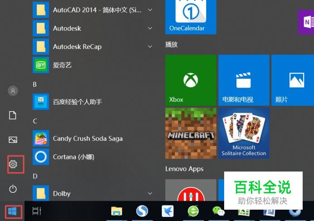Open the red Lenovo Apps tile
The width and height of the screenshot is (314, 221).
click(x=191, y=190)
